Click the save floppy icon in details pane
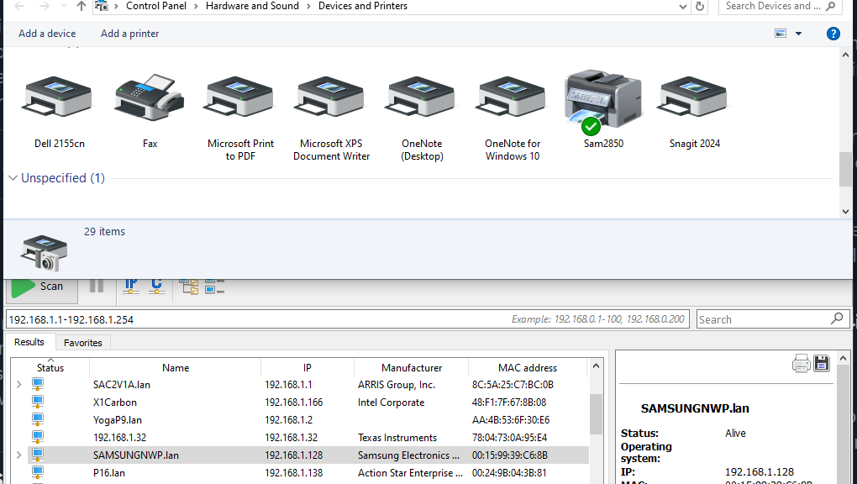 (822, 363)
